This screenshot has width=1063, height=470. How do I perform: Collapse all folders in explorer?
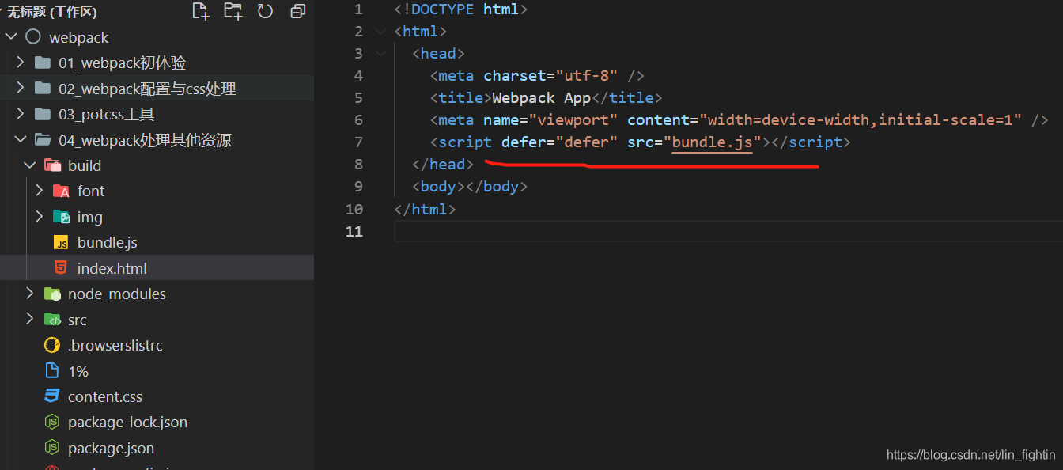[297, 11]
